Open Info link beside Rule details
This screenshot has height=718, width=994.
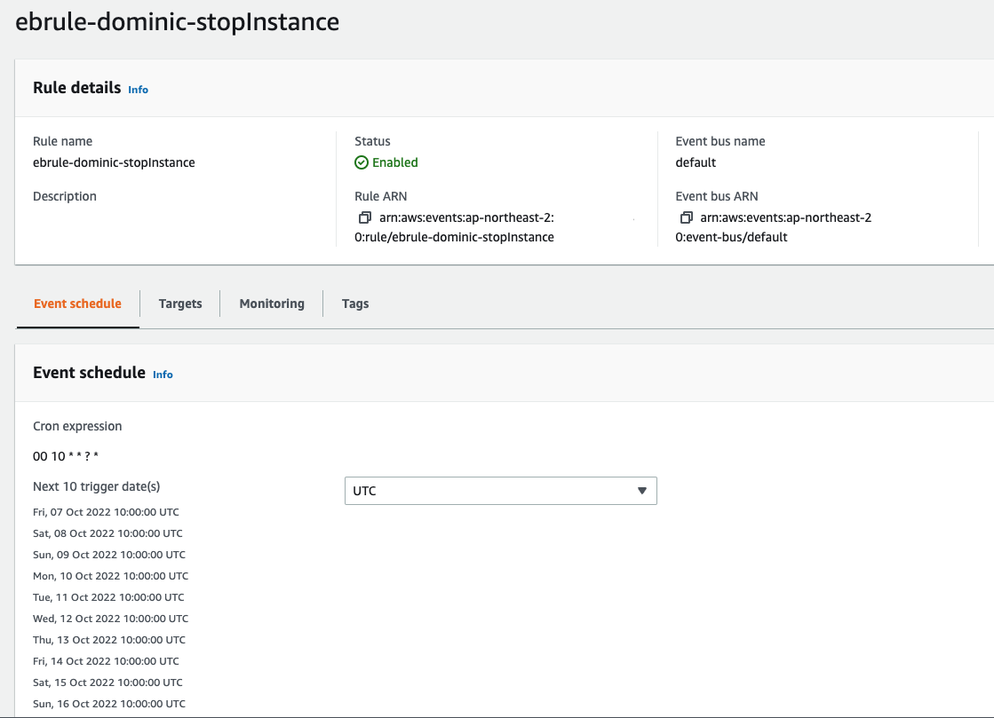[x=139, y=90]
